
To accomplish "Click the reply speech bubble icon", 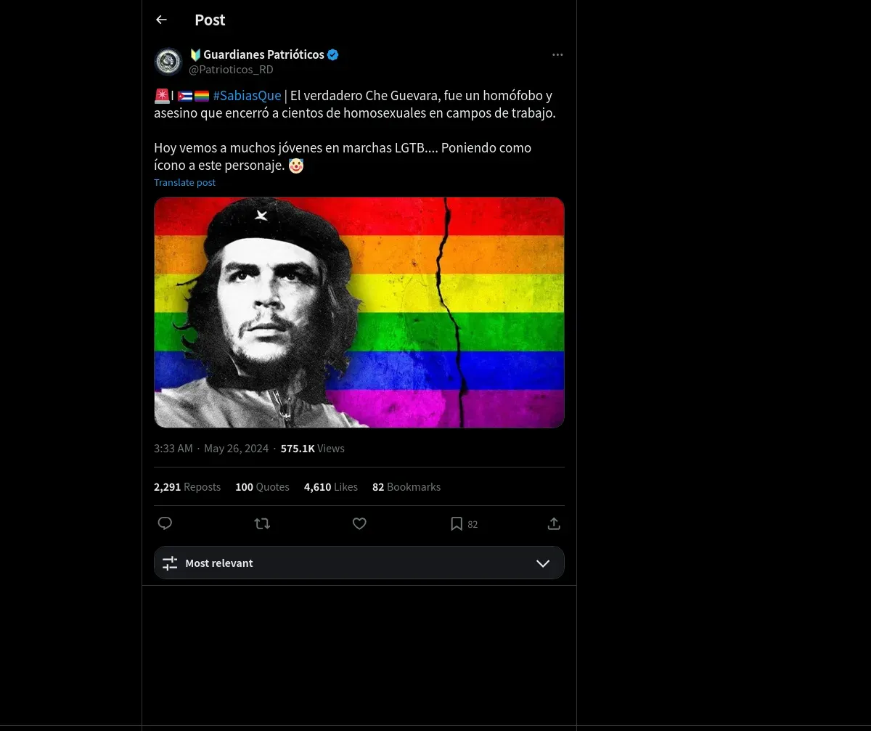I will click(x=165, y=523).
